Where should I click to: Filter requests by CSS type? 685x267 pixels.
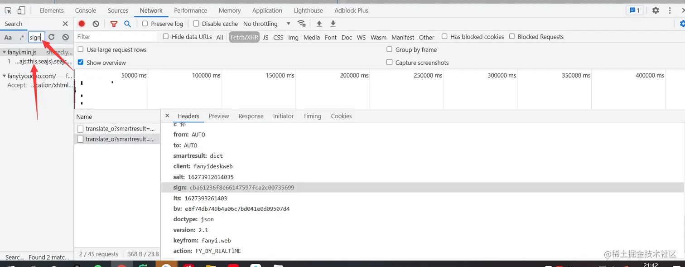click(279, 37)
